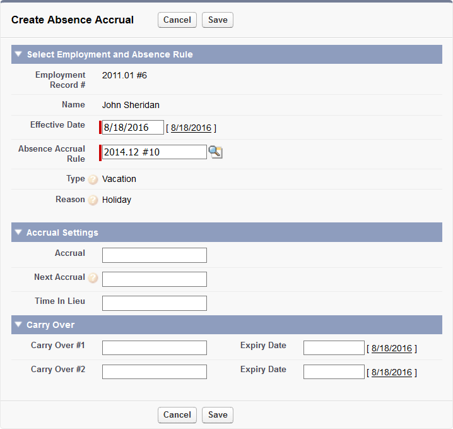
Task: Collapse the Accrual Settings section
Action: (x=18, y=233)
